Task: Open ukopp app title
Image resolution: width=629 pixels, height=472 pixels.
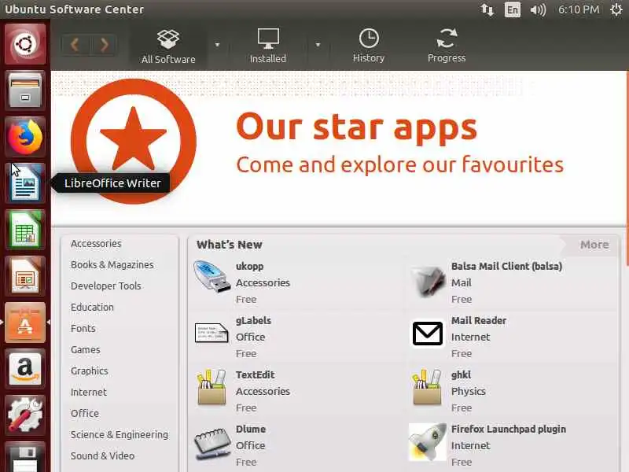Action: 249,266
